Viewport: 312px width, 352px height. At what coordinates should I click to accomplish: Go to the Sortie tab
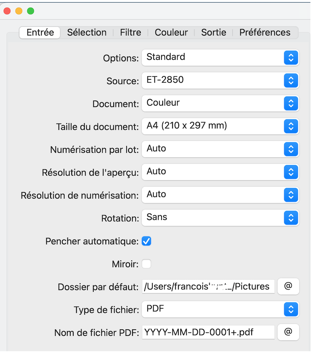click(214, 32)
